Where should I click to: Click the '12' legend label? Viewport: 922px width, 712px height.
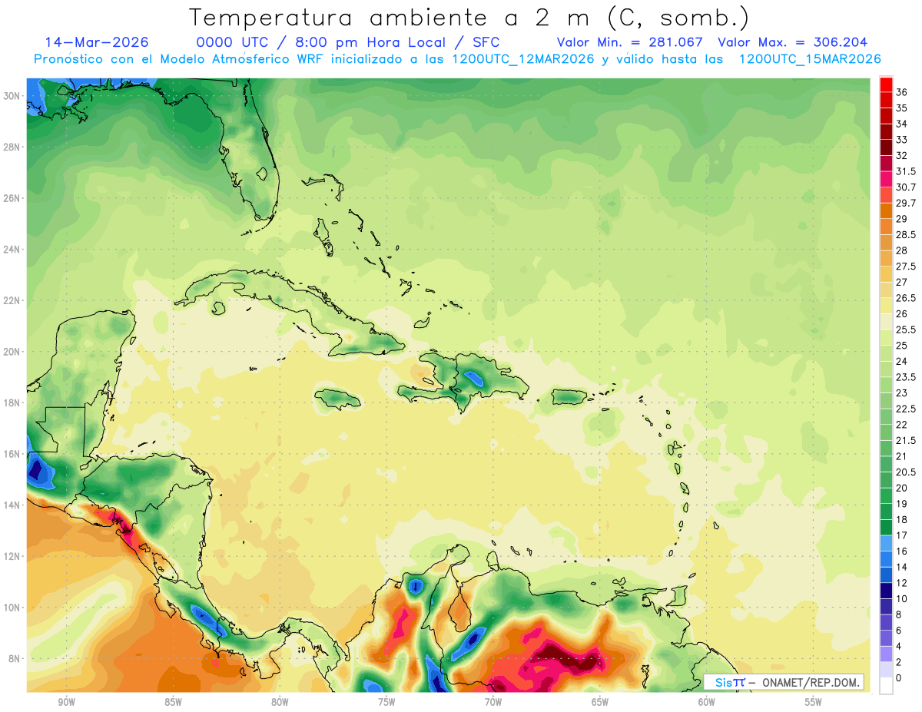tap(902, 583)
